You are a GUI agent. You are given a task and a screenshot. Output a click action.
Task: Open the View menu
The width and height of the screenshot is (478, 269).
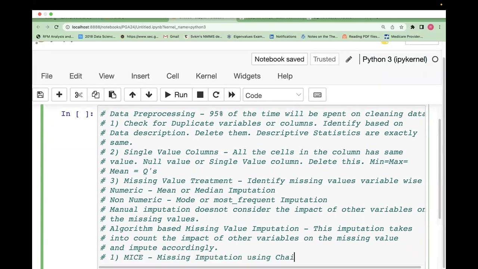point(106,76)
